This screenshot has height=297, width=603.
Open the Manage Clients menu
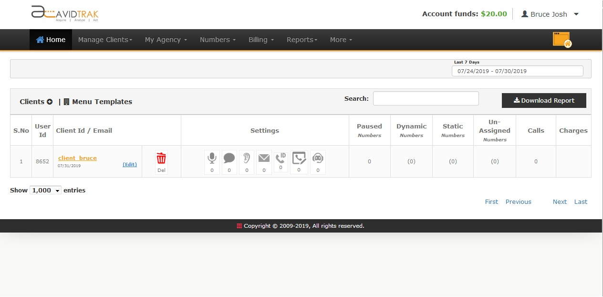[x=105, y=40]
